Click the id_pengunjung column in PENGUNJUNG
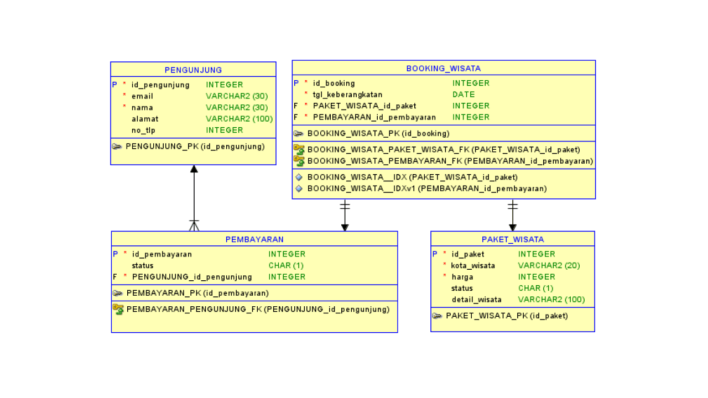 (x=160, y=85)
